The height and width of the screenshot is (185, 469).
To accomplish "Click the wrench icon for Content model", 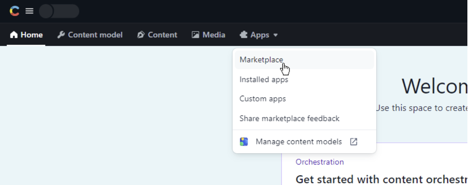I will 61,35.
